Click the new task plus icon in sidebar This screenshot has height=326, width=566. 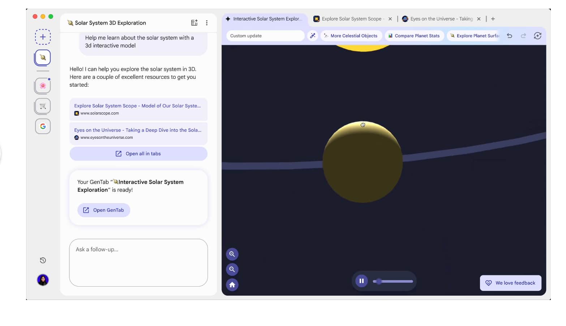click(x=43, y=37)
